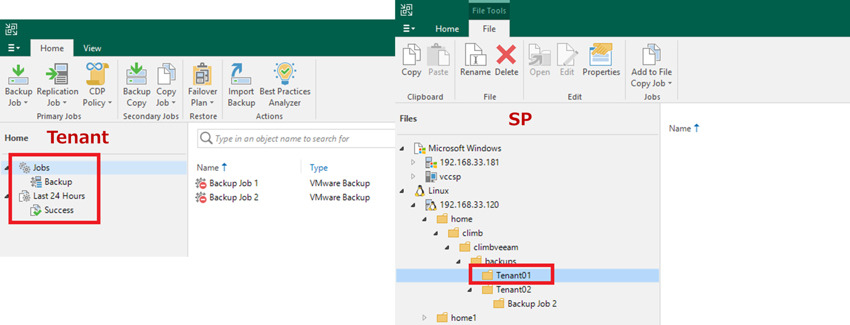This screenshot has width=850, height=325.
Task: Collapse the Jobs tree node
Action: coord(7,168)
